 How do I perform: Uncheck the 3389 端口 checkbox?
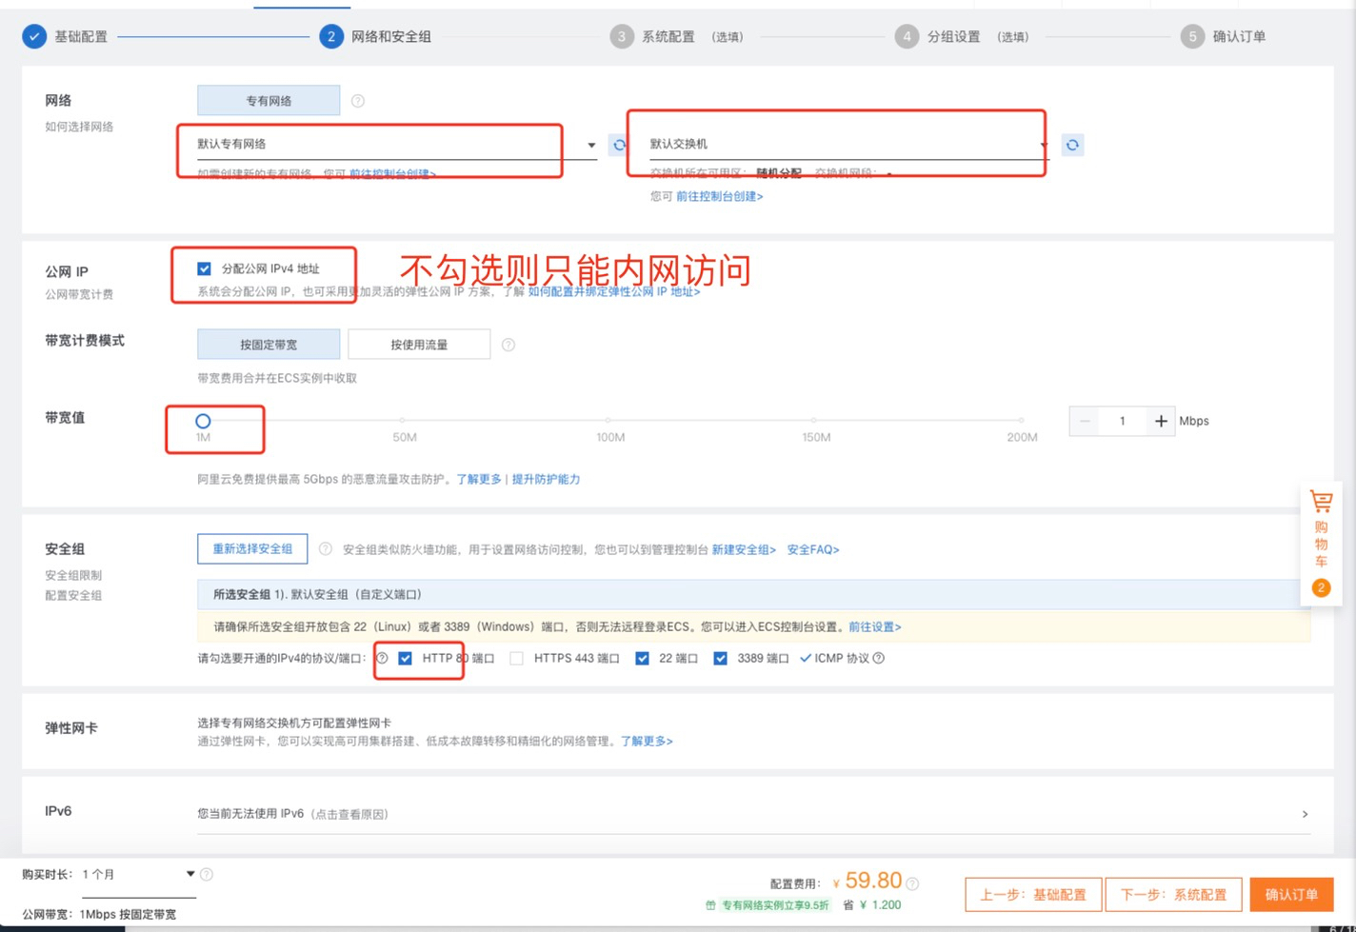tap(721, 658)
